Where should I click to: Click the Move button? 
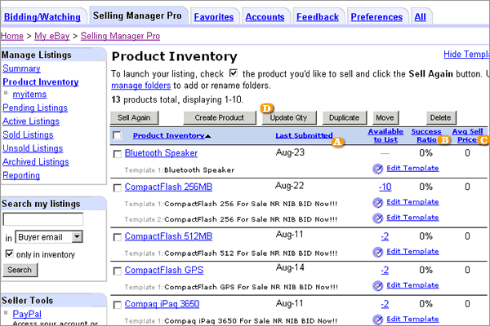coord(385,118)
